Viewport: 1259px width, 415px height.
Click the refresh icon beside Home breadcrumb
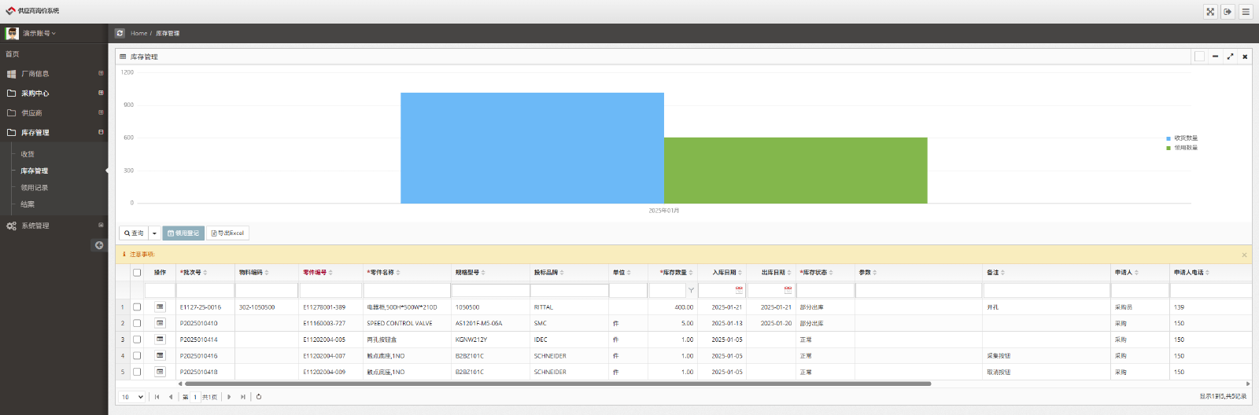120,33
